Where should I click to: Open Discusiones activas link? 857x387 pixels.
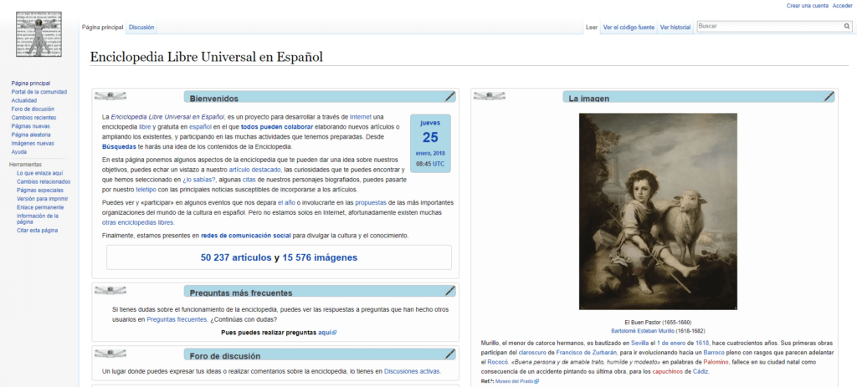(x=412, y=372)
